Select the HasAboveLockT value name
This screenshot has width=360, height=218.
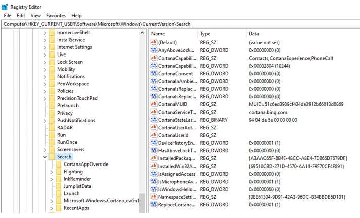[x=177, y=151]
